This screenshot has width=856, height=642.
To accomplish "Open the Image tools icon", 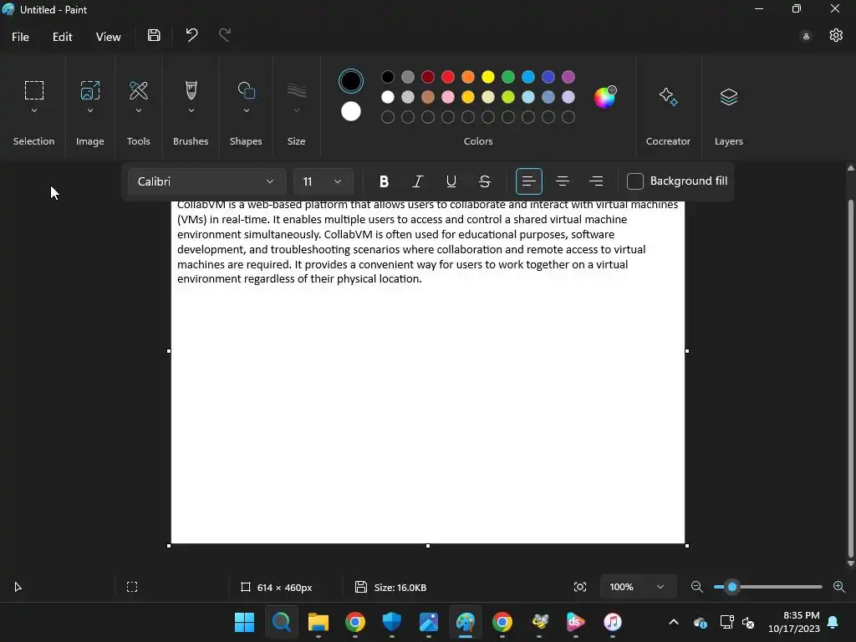I will point(90,90).
